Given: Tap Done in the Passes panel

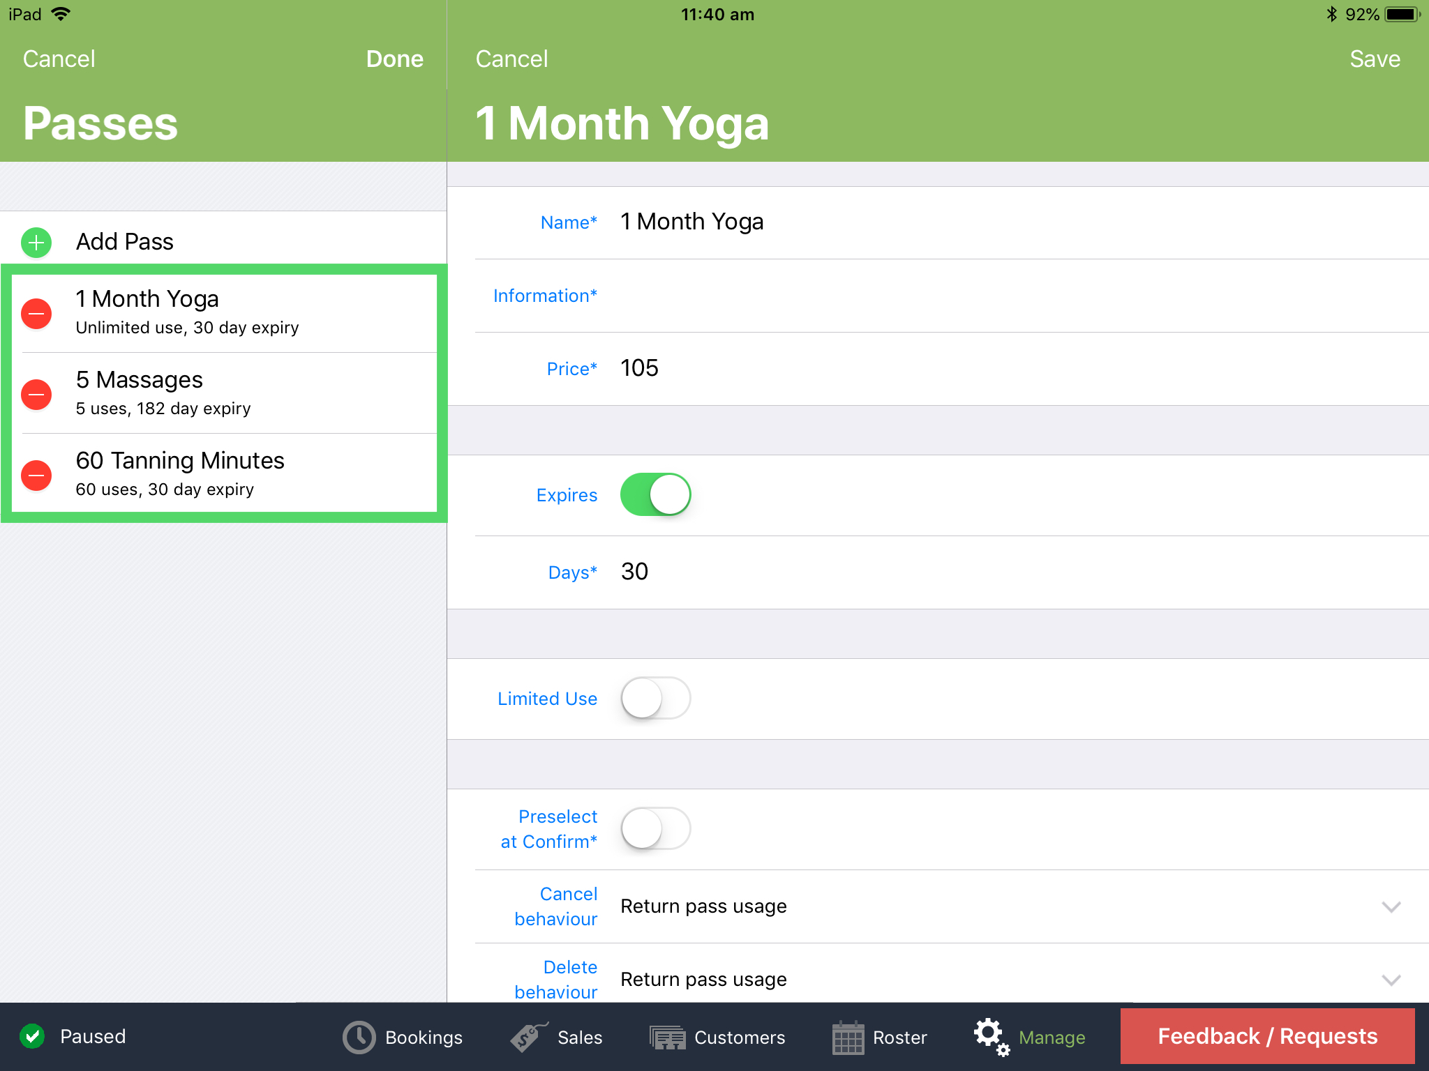Looking at the screenshot, I should click(395, 59).
